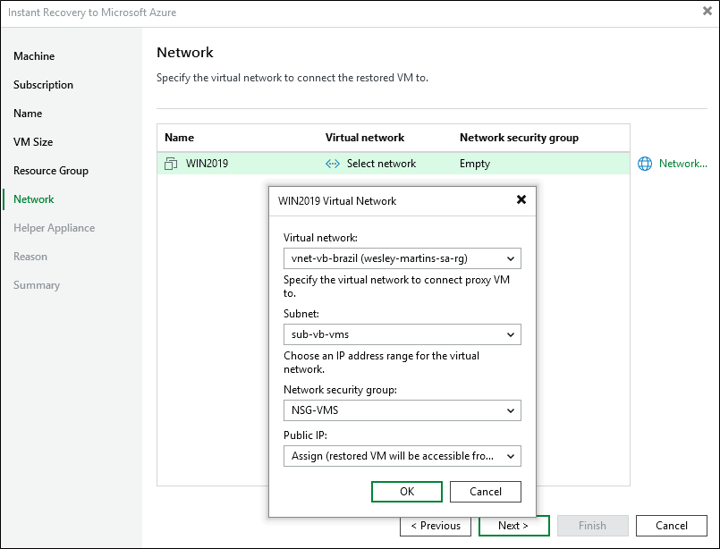
Task: Close the Instant Recovery wizard window
Action: (707, 11)
